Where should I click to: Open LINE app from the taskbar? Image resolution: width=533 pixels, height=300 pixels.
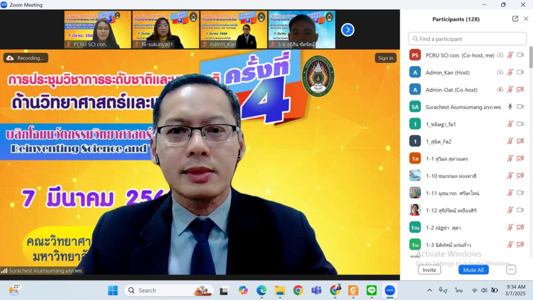click(371, 290)
